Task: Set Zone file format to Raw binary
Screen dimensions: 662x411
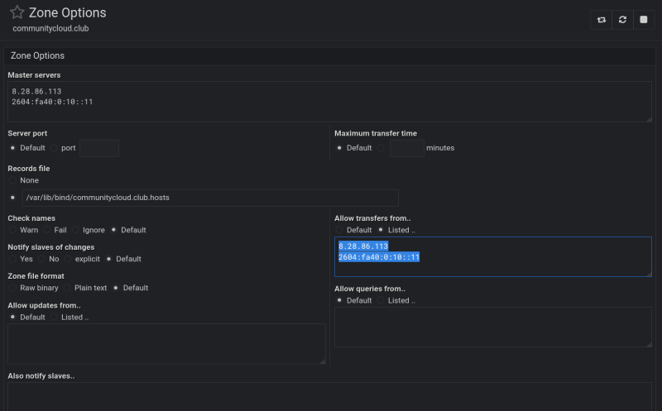Action: 12,288
